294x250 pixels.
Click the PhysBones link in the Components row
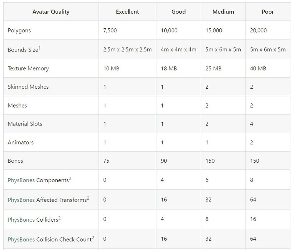21,180
